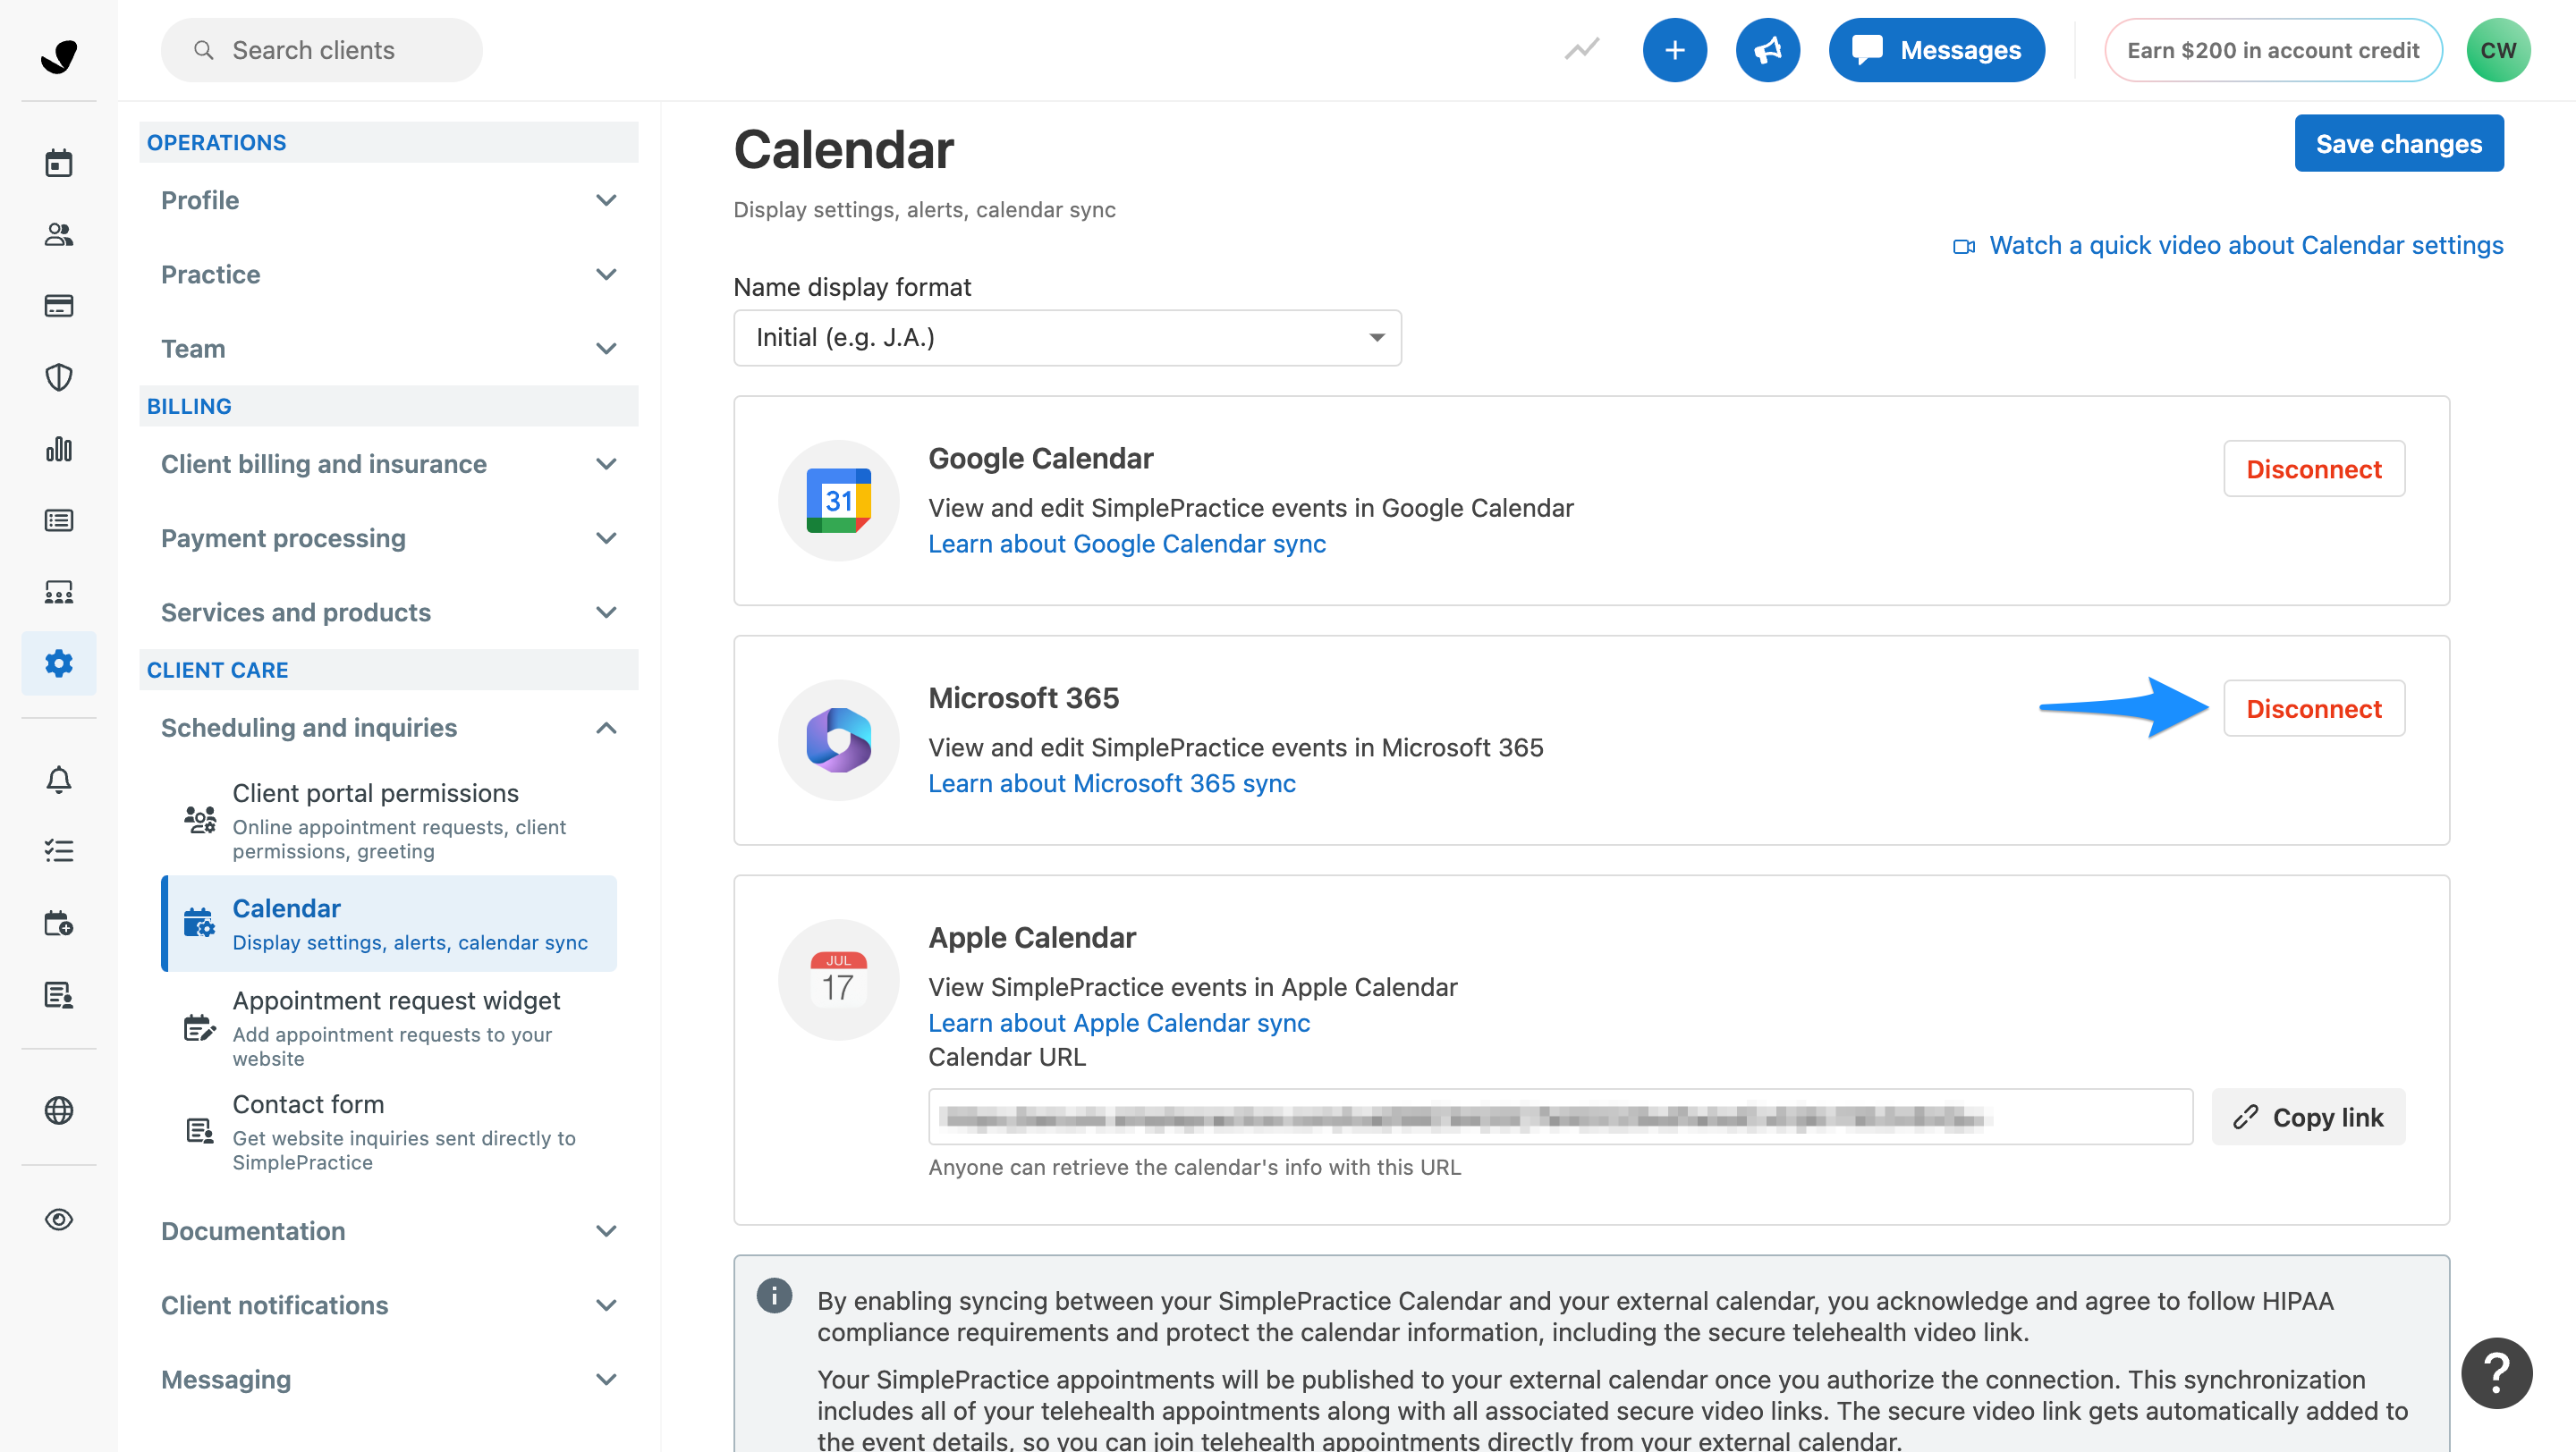
Task: Open the CW account avatar
Action: tap(2498, 50)
